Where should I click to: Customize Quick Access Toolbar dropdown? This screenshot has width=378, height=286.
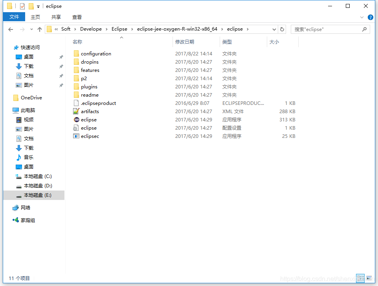pos(38,7)
